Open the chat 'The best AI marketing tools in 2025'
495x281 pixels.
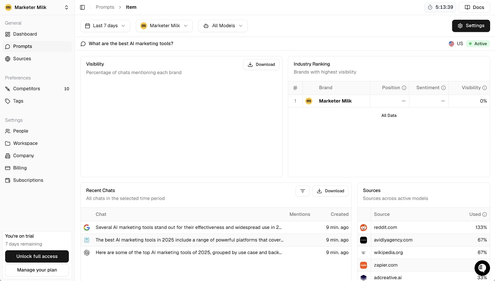[216, 240]
